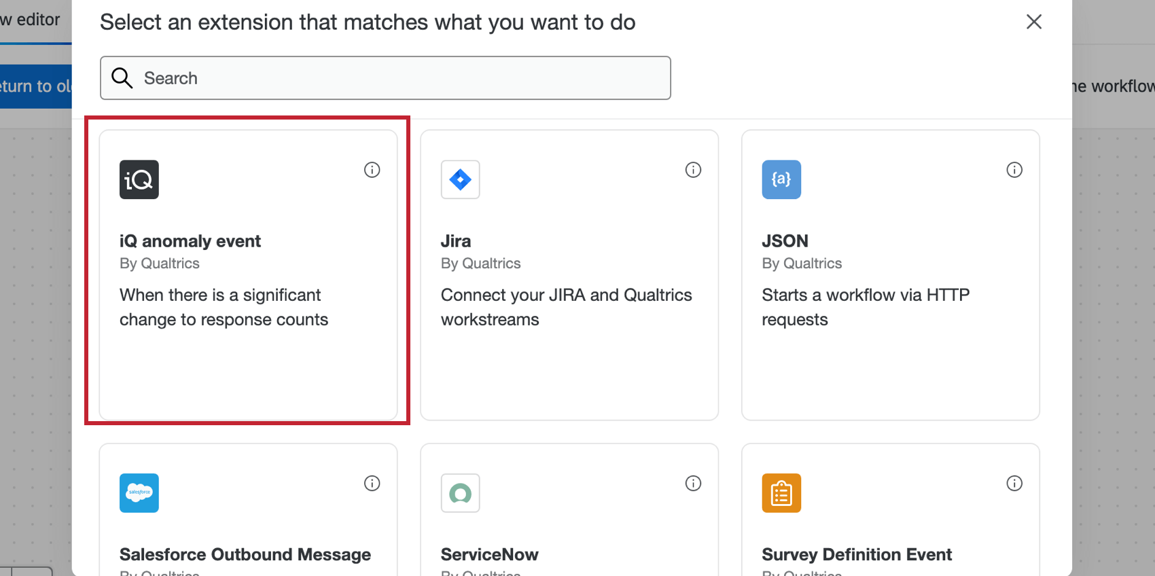Viewport: 1155px width, 576px height.
Task: Show info for iQ anomaly event
Action: pyautogui.click(x=372, y=170)
